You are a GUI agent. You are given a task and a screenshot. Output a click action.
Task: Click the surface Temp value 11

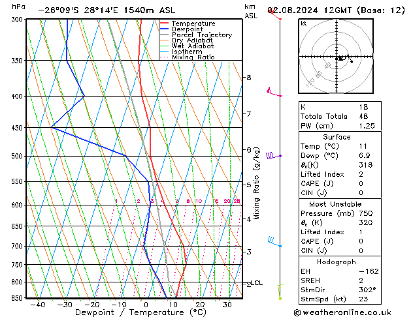[x=363, y=146]
